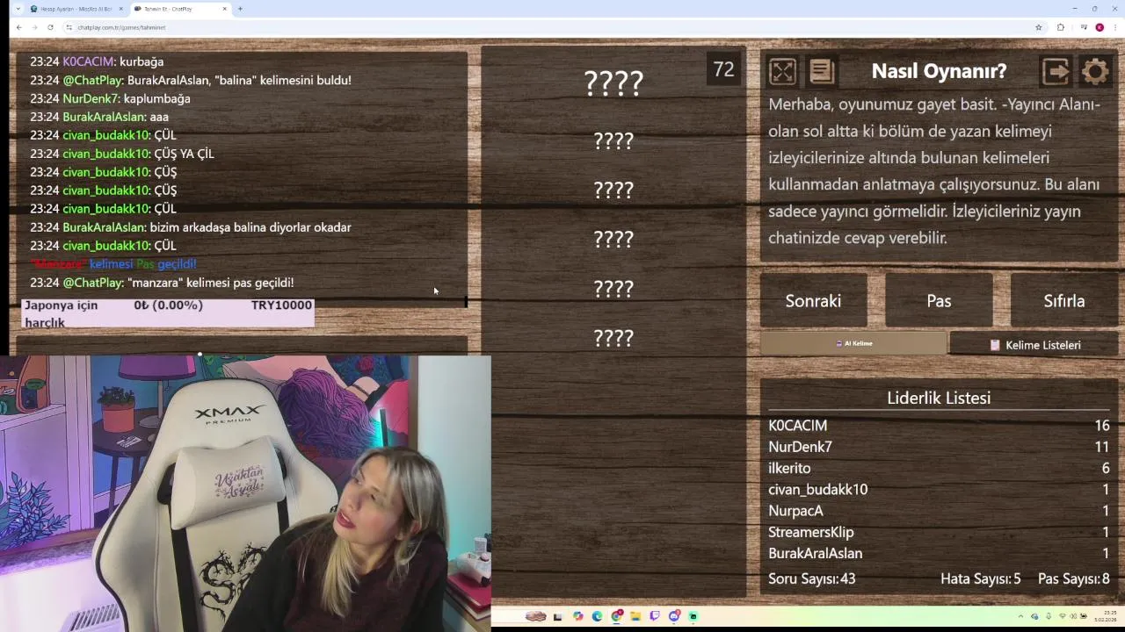Select BurakAralAslan leaderboard entry
Viewport: 1125px width, 632px height.
coord(939,553)
